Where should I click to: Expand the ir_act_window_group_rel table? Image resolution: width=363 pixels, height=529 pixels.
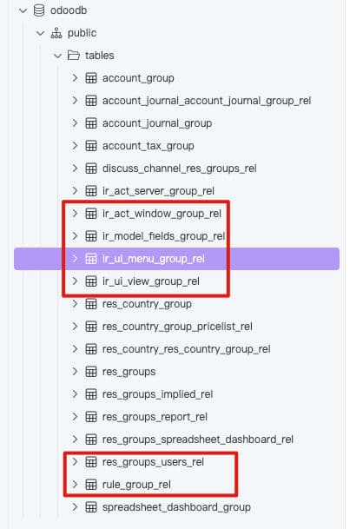(75, 214)
